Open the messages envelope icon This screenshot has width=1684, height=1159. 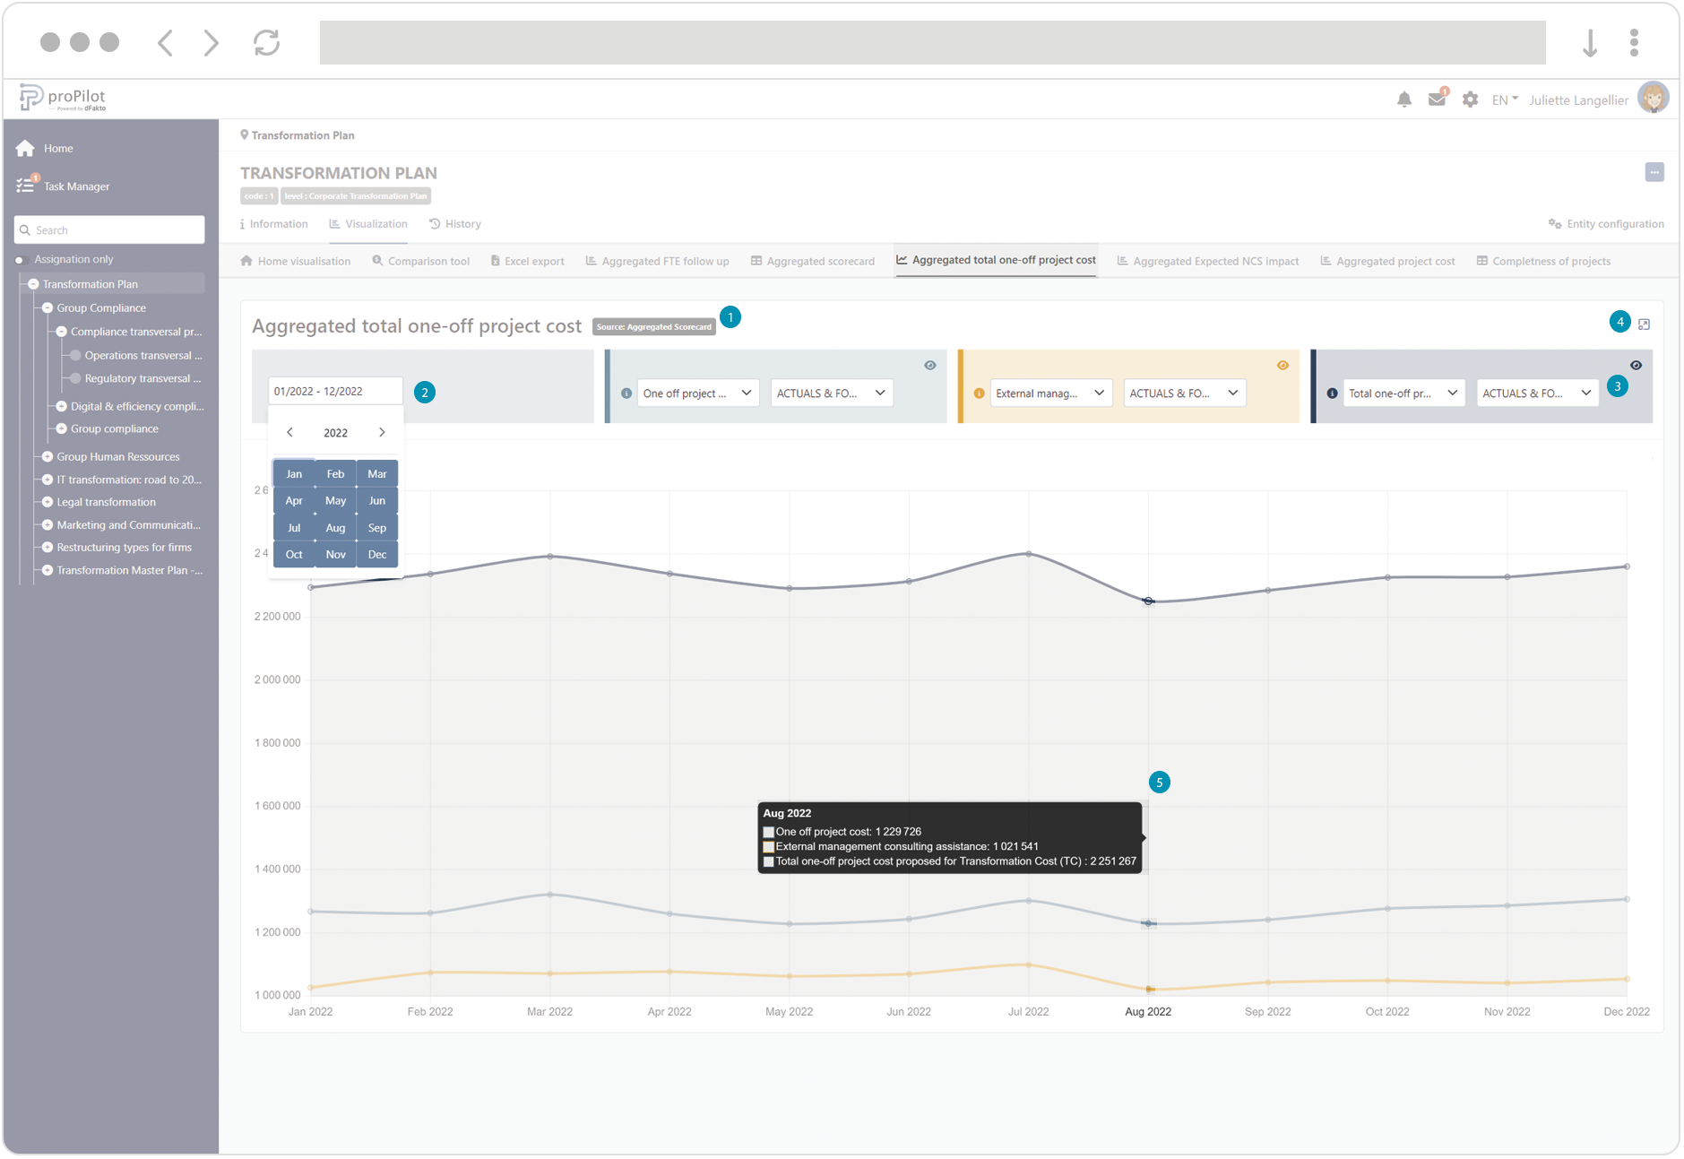click(1437, 99)
